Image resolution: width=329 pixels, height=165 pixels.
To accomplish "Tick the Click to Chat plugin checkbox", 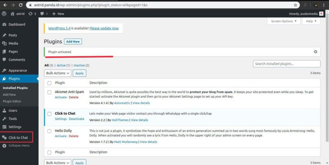I will pyautogui.click(x=49, y=114).
